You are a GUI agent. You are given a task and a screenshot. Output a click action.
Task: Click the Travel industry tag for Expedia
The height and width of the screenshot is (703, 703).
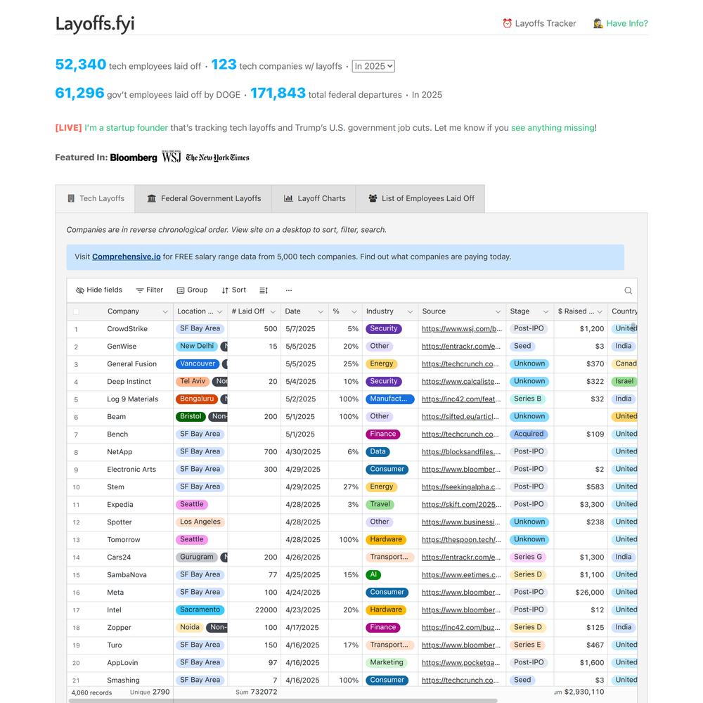[380, 504]
